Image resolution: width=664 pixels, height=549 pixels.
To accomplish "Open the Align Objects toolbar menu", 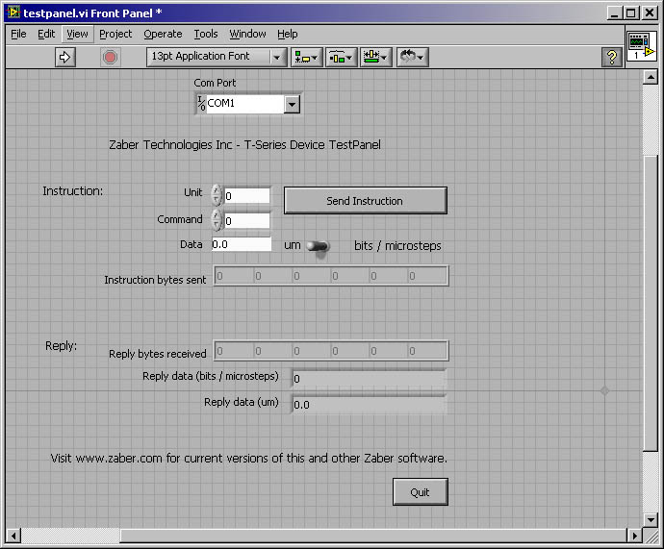I will tap(307, 57).
